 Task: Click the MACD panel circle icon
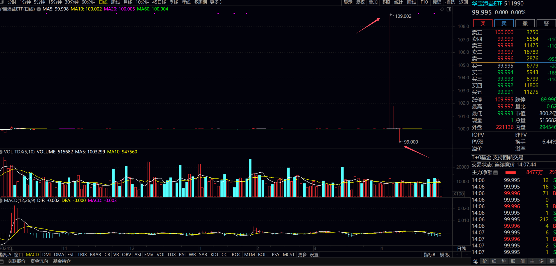[1, 201]
